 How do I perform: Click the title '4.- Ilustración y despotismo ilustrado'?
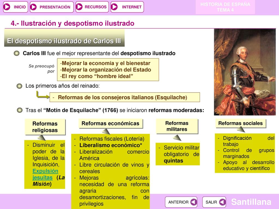pos(72,23)
